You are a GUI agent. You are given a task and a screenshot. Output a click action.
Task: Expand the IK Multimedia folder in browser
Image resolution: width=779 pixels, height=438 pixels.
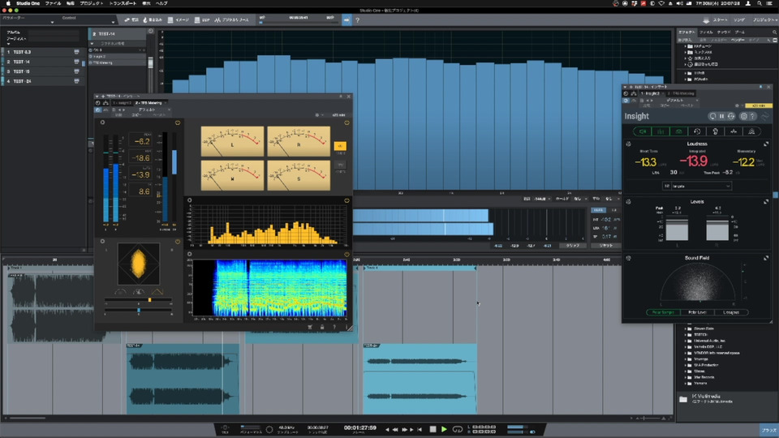click(x=684, y=399)
